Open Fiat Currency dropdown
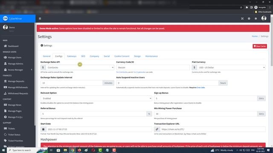This screenshot has height=153, width=273. coord(231,68)
